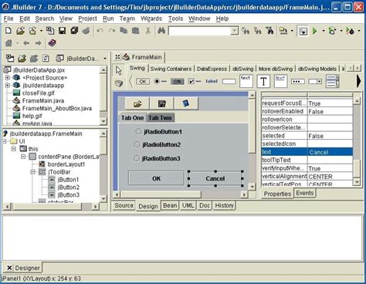Switch to the Source view tab
Screen dimensions: 366x284
[x=124, y=205]
